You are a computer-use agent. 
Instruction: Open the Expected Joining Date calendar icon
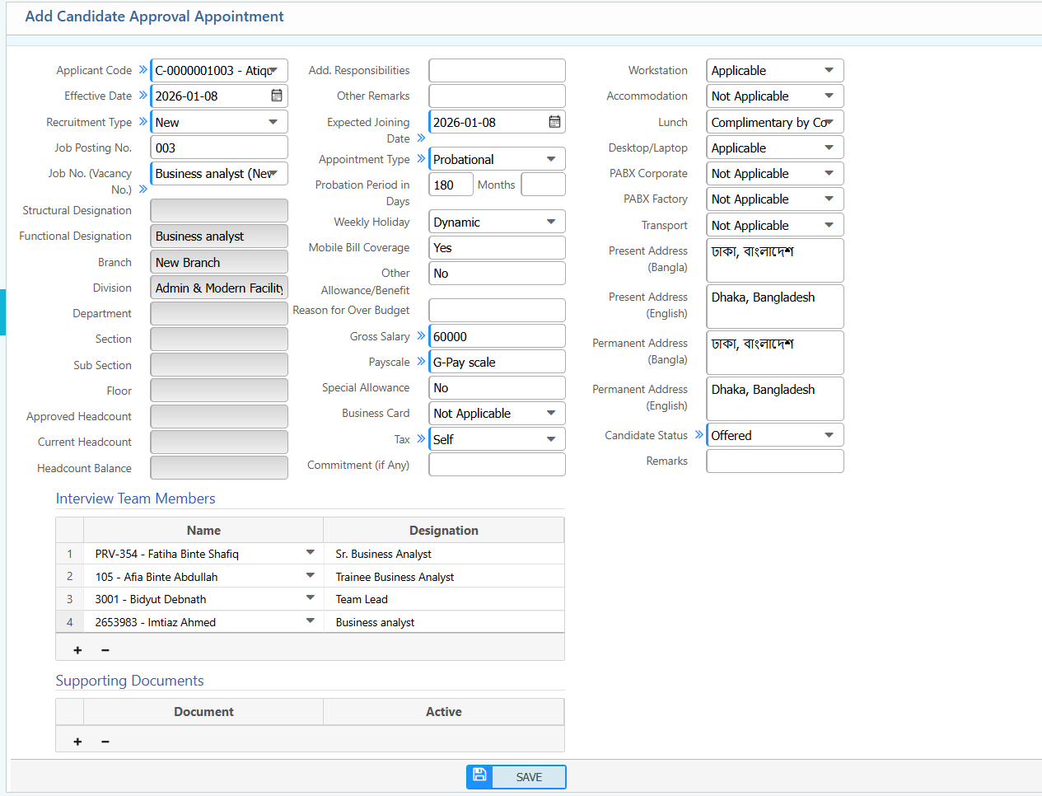coord(554,122)
